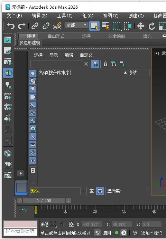This screenshot has width=166, height=239.
Task: Activate the Unlink Selection tool
Action: tap(46, 26)
